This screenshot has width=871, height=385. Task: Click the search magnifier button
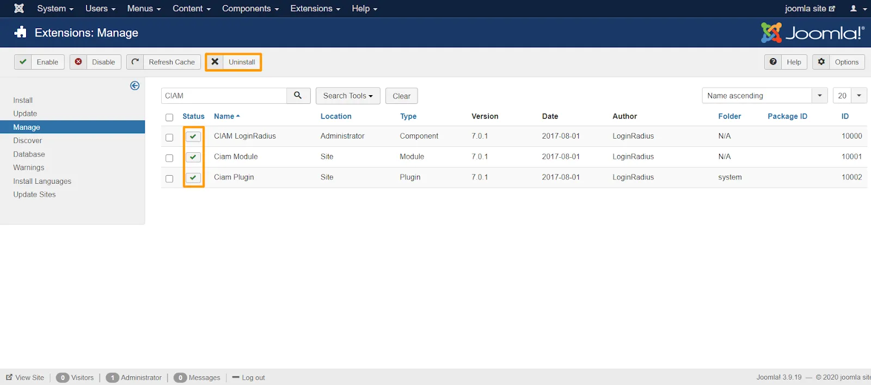pos(298,96)
